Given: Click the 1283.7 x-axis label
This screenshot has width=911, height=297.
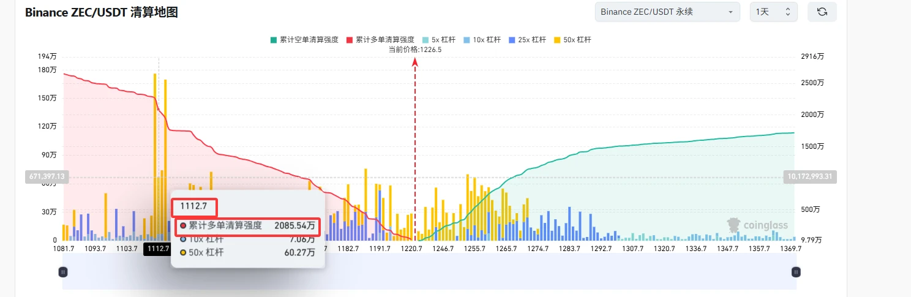Looking at the screenshot, I should coord(569,249).
